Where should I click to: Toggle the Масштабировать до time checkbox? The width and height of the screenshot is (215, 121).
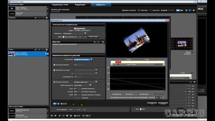(63, 37)
